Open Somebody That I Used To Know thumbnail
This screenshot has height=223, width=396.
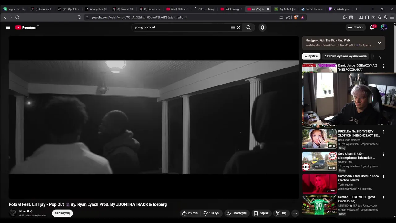pyautogui.click(x=319, y=184)
